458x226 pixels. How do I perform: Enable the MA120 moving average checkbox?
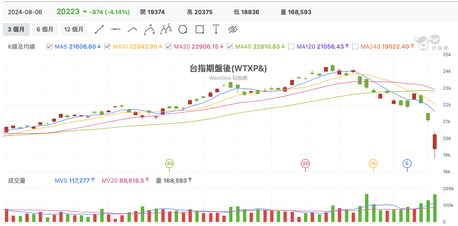click(x=291, y=46)
